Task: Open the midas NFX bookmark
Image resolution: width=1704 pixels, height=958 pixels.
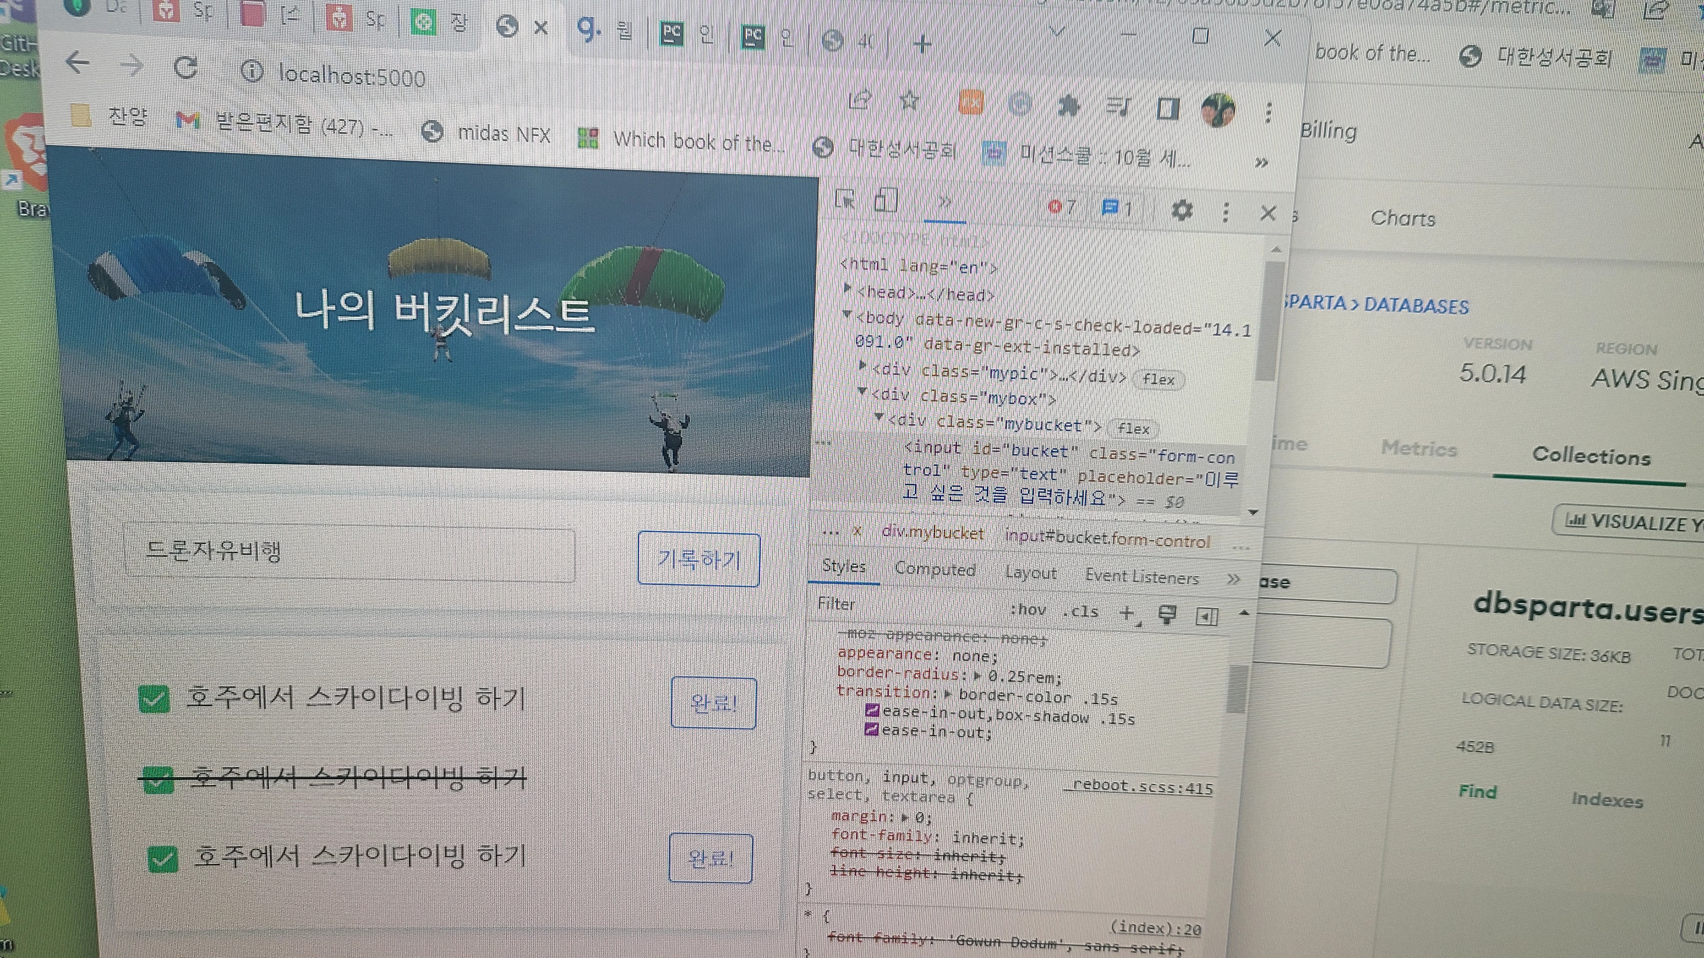Action: [486, 133]
